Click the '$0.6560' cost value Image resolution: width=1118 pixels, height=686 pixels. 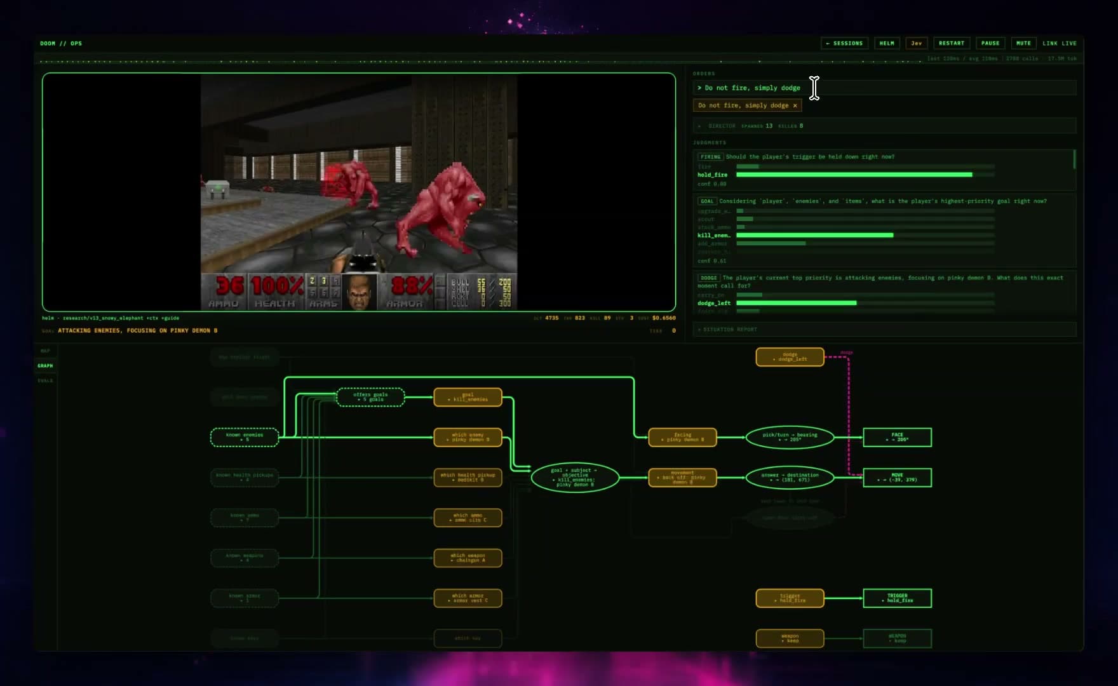pos(664,318)
